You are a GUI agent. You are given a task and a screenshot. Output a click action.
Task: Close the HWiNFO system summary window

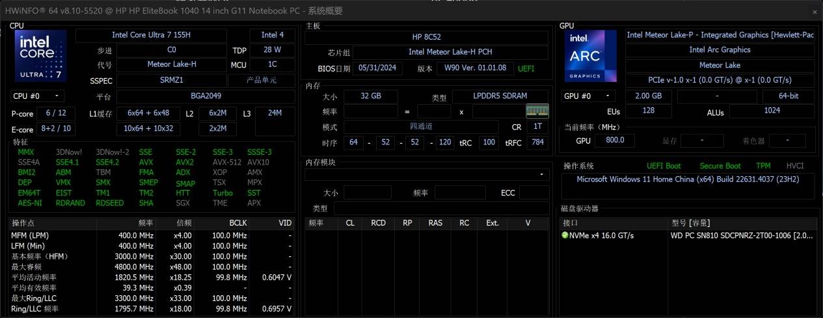click(815, 11)
